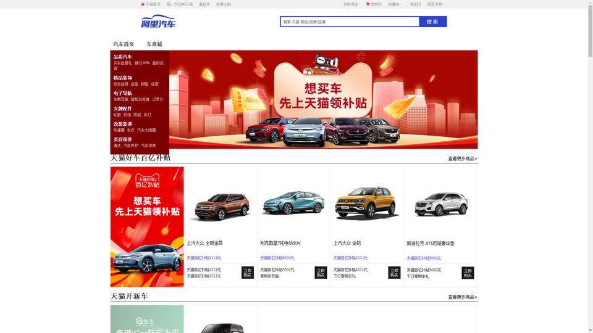Image resolution: width=593 pixels, height=333 pixels.
Task: Click 立即购买 for 上汽大众 全新途昂
Action: click(248, 273)
